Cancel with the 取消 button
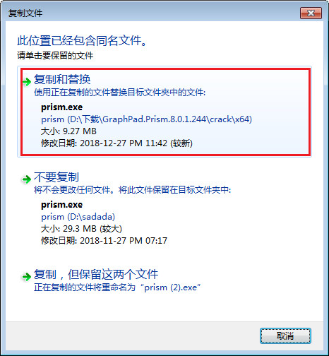The width and height of the screenshot is (329, 356). 285,336
